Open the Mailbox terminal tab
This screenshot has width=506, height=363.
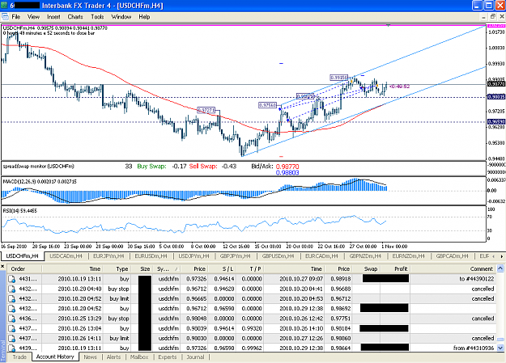[x=139, y=357]
